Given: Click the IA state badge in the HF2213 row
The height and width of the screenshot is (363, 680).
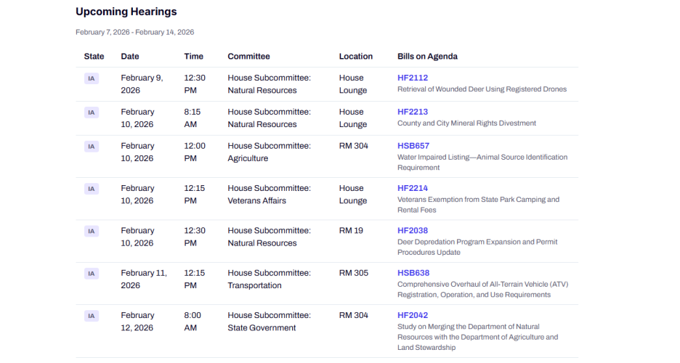Looking at the screenshot, I should pos(92,113).
